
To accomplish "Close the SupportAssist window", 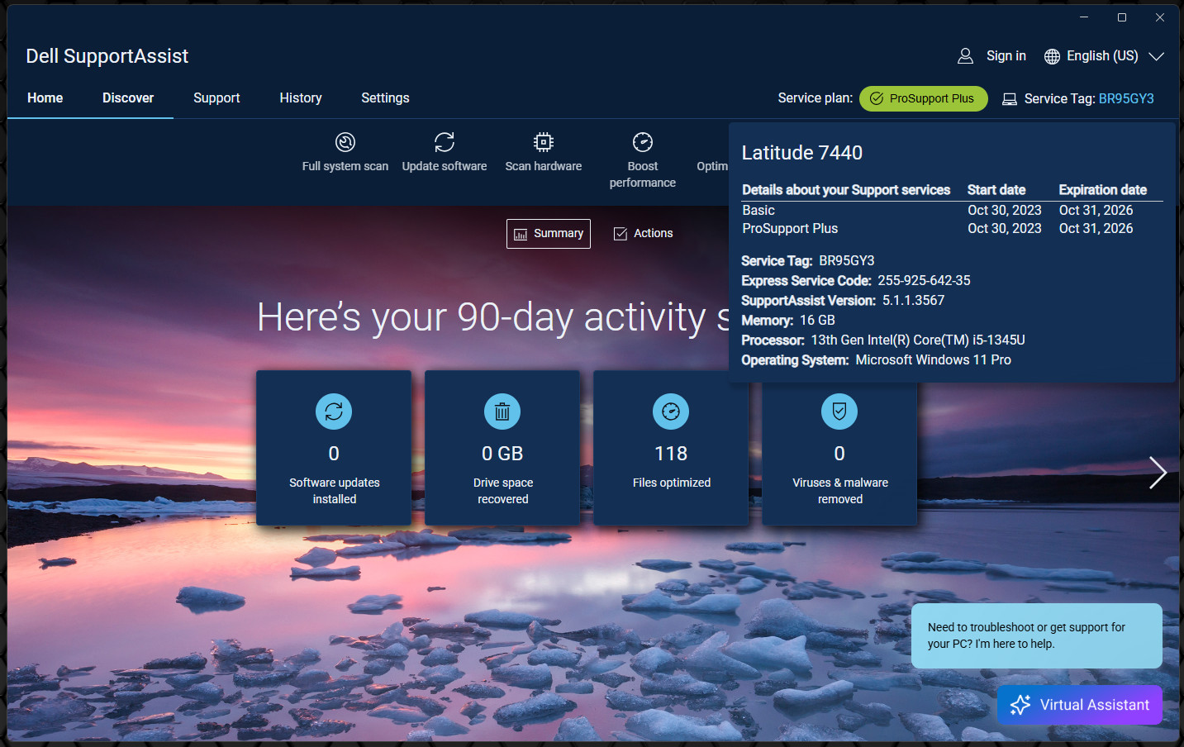I will pos(1160,17).
